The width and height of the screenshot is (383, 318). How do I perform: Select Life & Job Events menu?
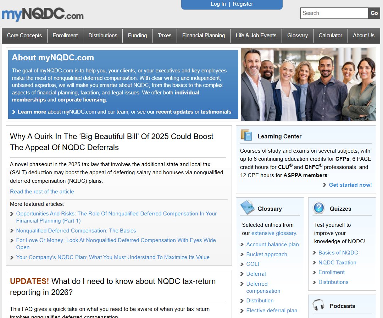click(256, 35)
